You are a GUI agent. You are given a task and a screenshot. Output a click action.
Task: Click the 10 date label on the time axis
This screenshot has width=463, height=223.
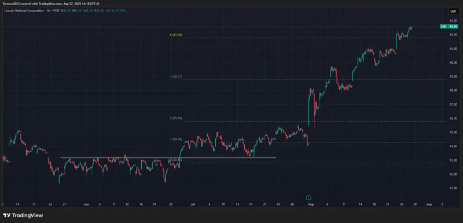pyautogui.click(x=223, y=204)
